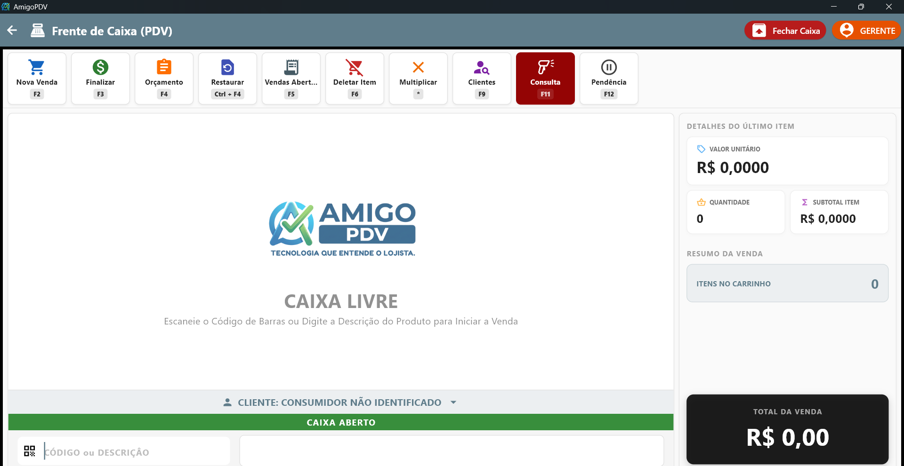Click the person icon beside CLIENTE
The width and height of the screenshot is (904, 466).
227,403
